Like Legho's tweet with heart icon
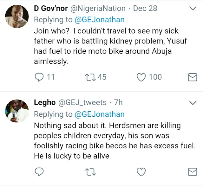Image resolution: width=203 pixels, height=187 pixels. click(141, 171)
